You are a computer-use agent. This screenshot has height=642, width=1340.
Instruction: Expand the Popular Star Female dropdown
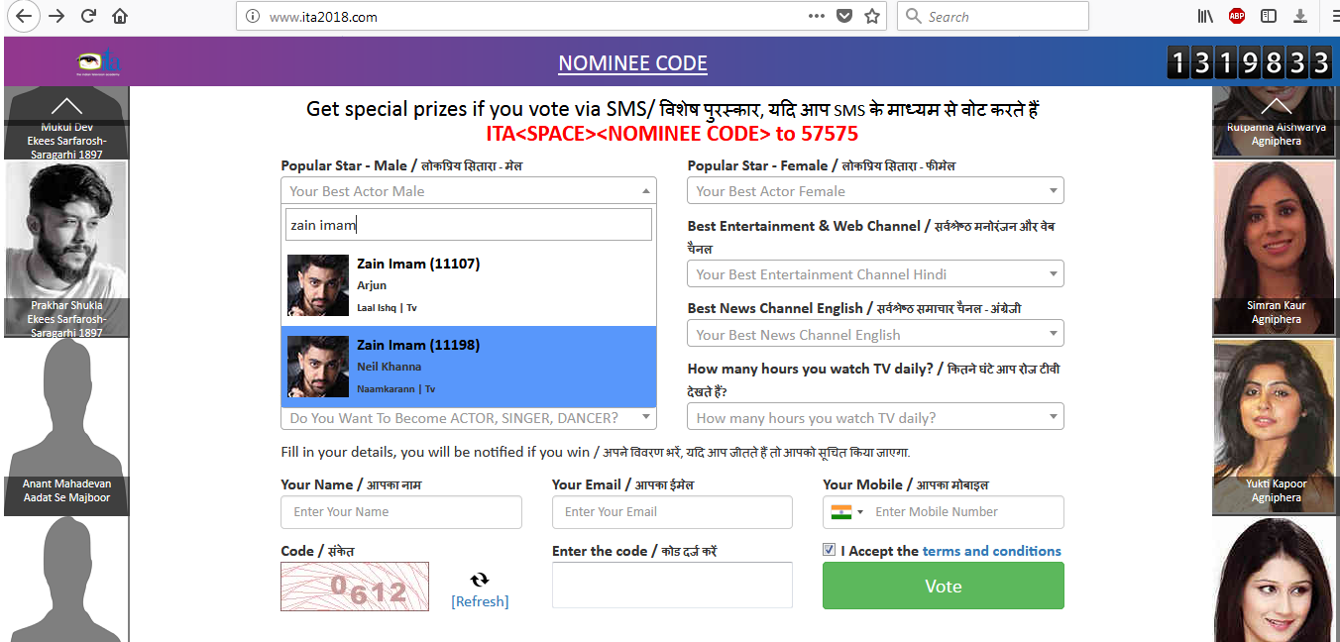[x=875, y=191]
